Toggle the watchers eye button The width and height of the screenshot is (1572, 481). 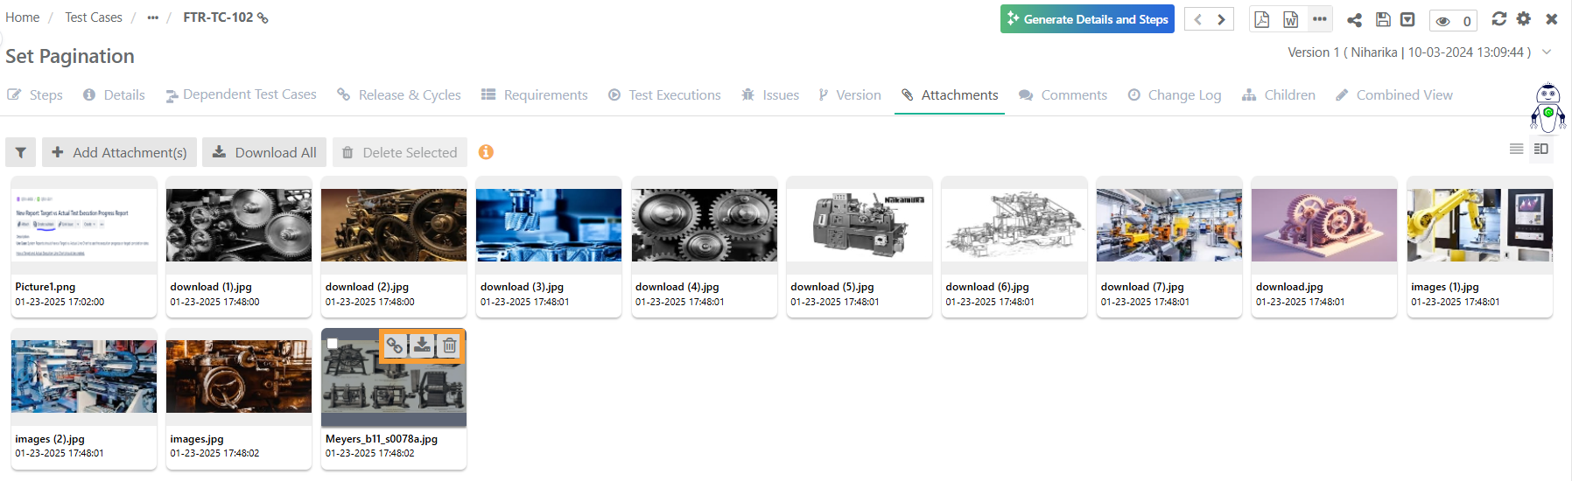point(1452,21)
